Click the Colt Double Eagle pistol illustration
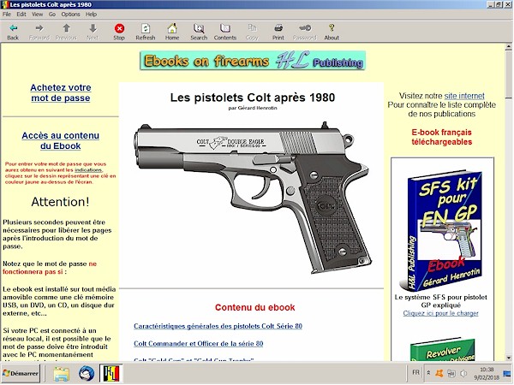This screenshot has width=514, height=385. (x=253, y=198)
